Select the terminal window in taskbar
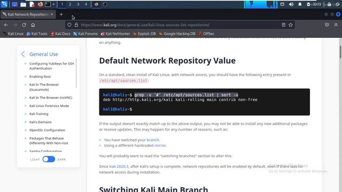 pyautogui.click(x=105, y=4)
